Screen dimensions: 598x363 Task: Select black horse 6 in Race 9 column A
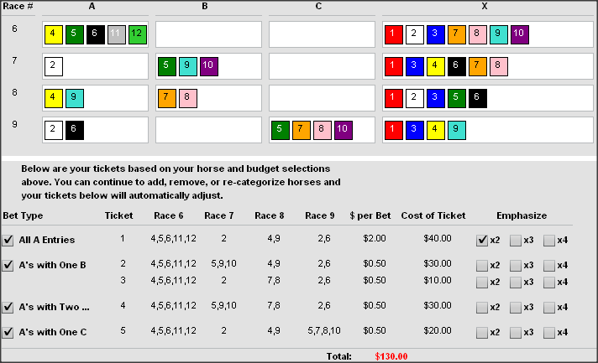[x=74, y=130]
